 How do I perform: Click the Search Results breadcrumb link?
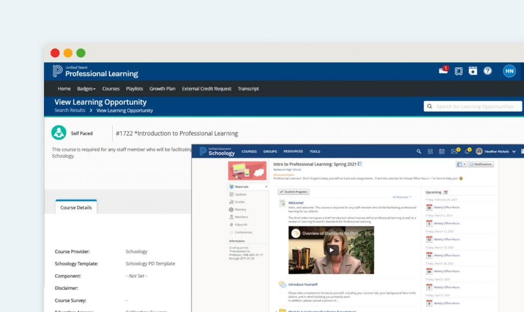(x=69, y=110)
